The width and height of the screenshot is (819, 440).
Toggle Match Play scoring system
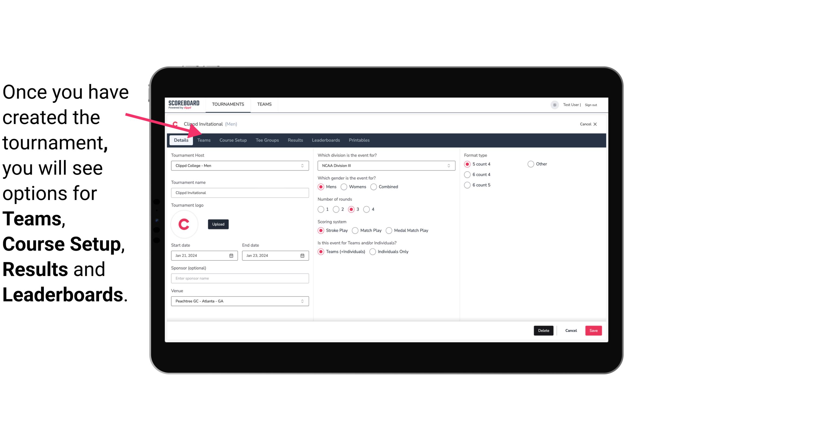tap(355, 230)
